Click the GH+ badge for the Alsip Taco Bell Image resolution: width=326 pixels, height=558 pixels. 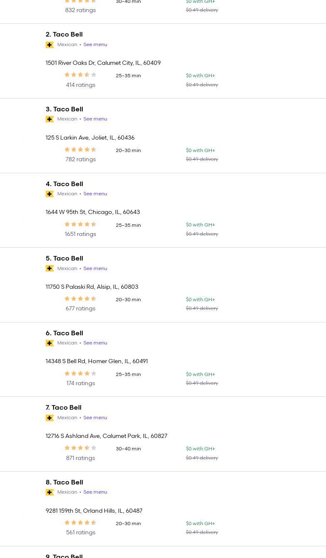coord(50,268)
